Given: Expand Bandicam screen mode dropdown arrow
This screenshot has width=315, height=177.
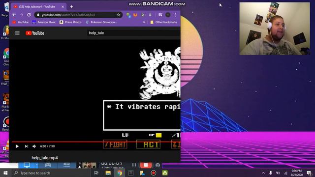Looking at the screenshot, I should pos(37,165).
